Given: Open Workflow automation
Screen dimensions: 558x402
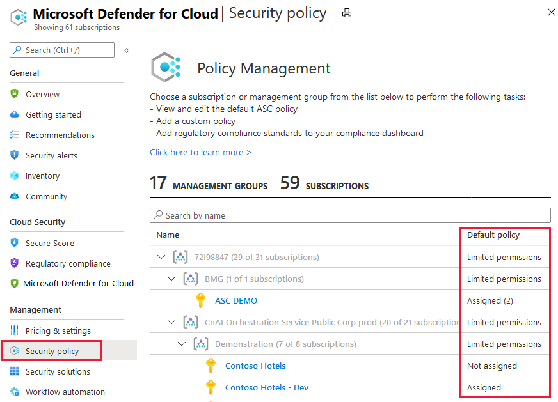Looking at the screenshot, I should 60,392.
